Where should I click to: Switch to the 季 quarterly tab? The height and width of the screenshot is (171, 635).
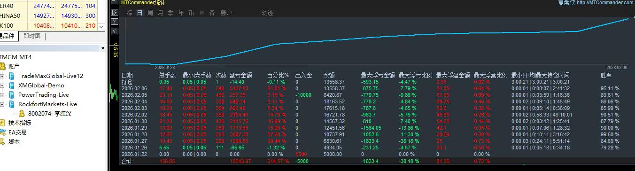(x=170, y=13)
